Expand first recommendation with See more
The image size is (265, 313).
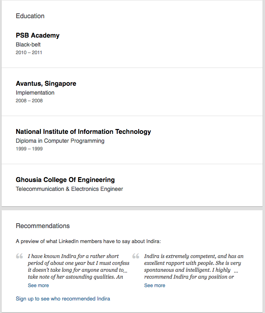pos(38,286)
